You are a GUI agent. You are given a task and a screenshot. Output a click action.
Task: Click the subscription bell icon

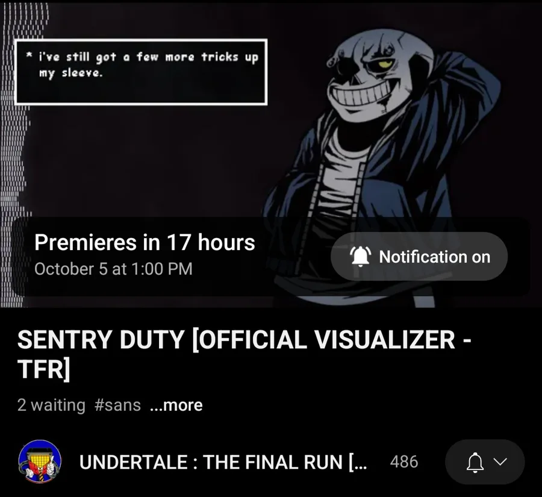click(475, 462)
